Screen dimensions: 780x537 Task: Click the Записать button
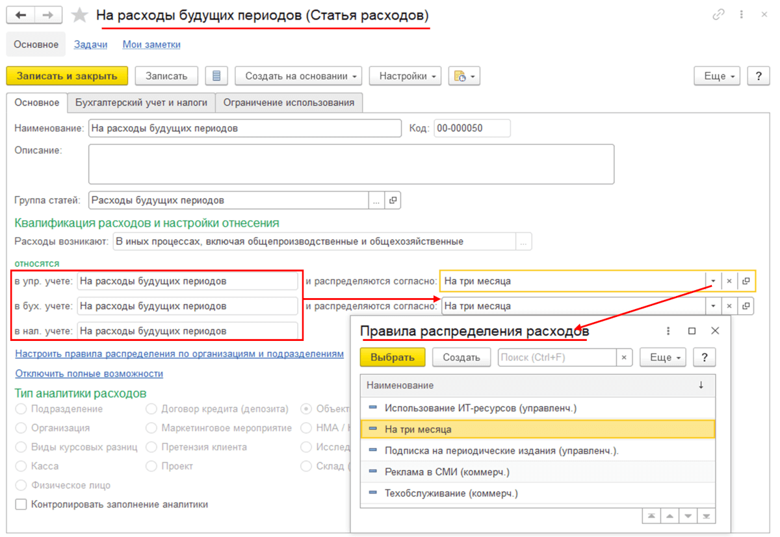pyautogui.click(x=166, y=76)
